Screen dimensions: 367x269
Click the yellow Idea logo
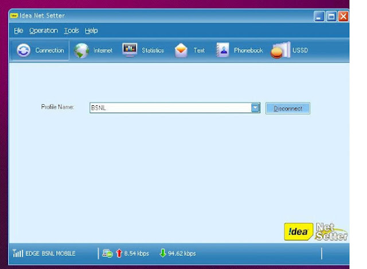[298, 232]
